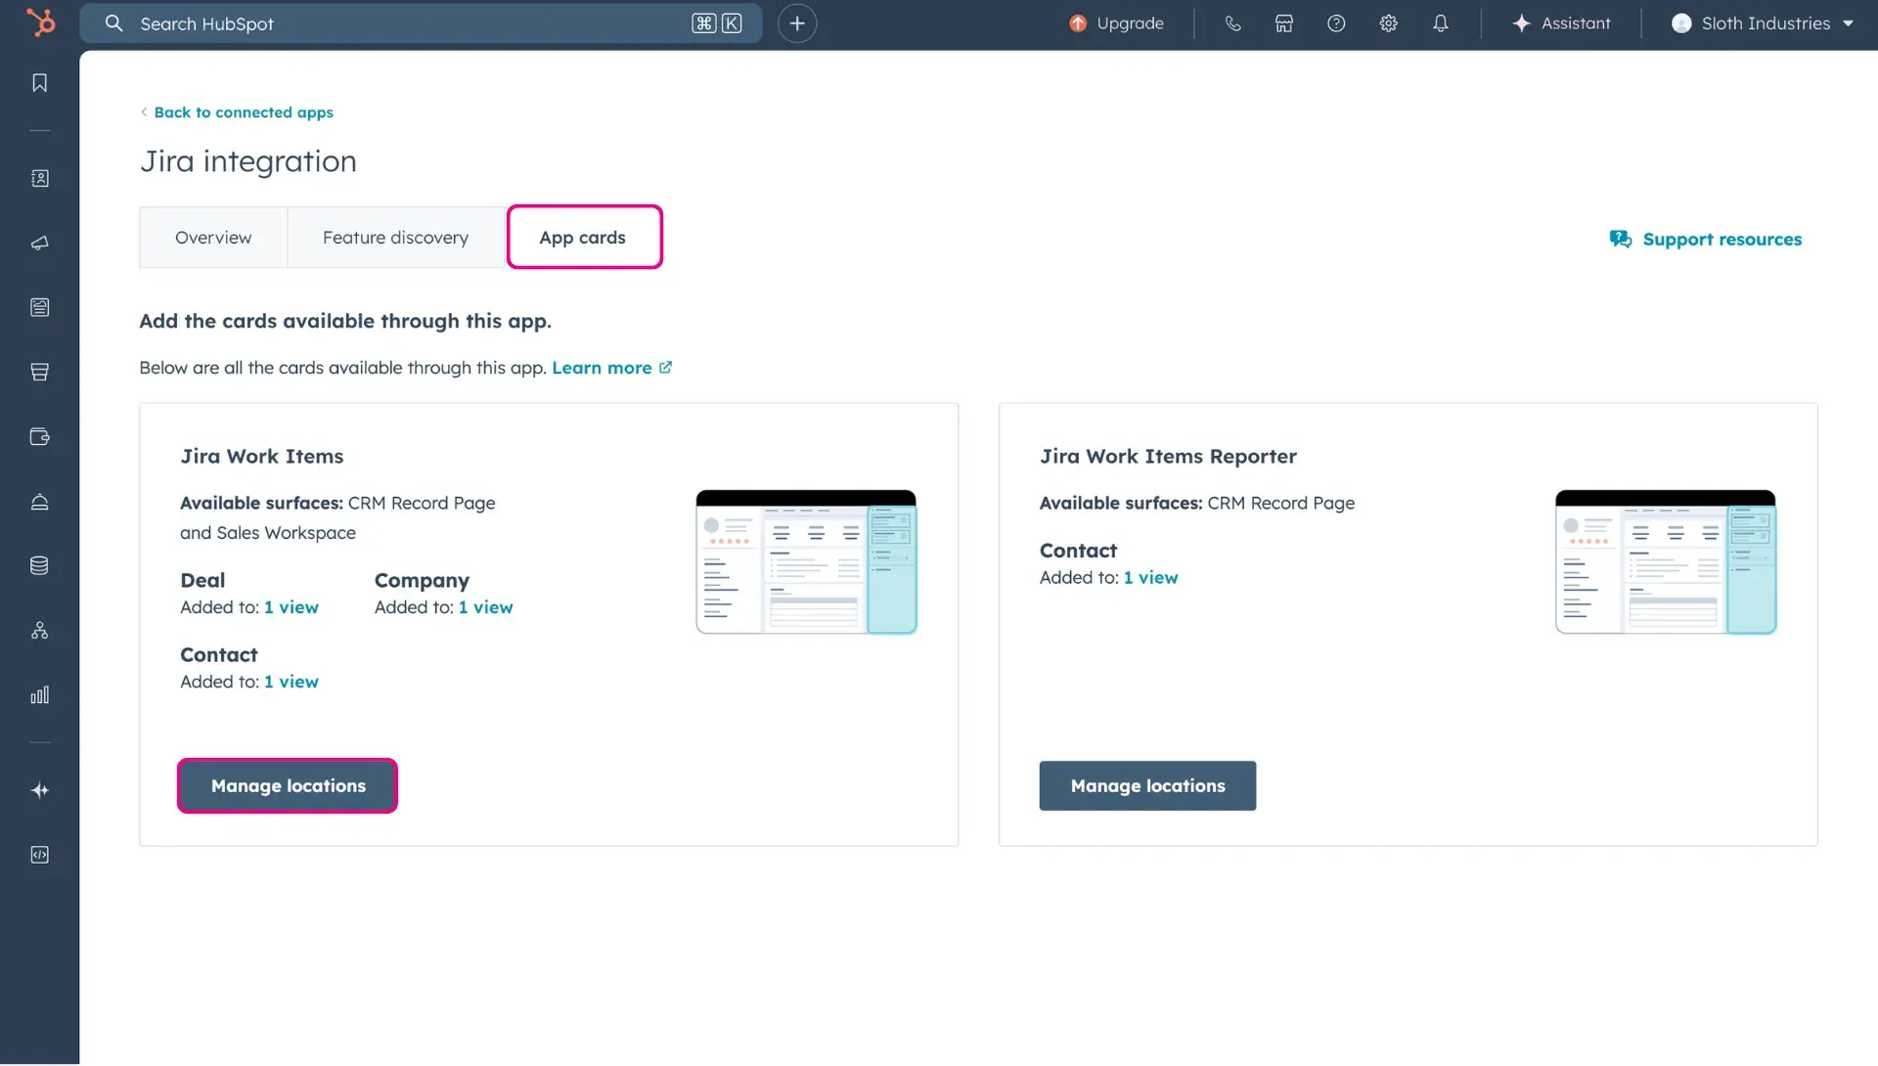Image resolution: width=1878 pixels, height=1066 pixels.
Task: Select the CRM contacts icon in the sidebar
Action: [40, 178]
